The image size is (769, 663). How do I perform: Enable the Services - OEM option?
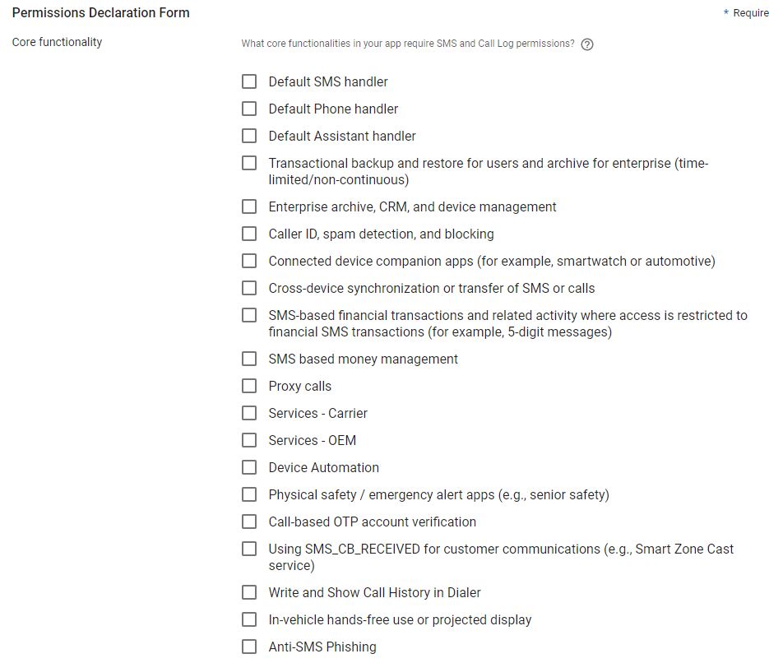coord(249,440)
